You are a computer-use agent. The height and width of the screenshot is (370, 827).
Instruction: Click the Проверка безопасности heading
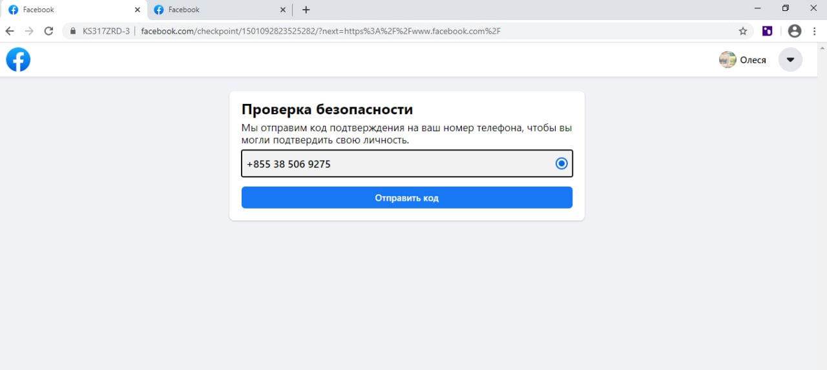327,109
